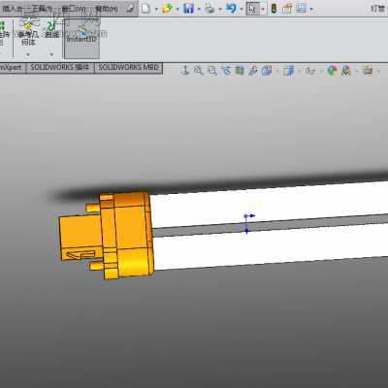Click the Save floppy disk icon
The image size is (388, 388).
tap(188, 8)
